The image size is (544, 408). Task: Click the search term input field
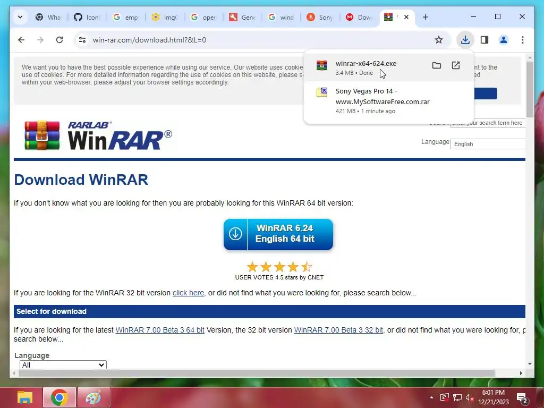488,123
